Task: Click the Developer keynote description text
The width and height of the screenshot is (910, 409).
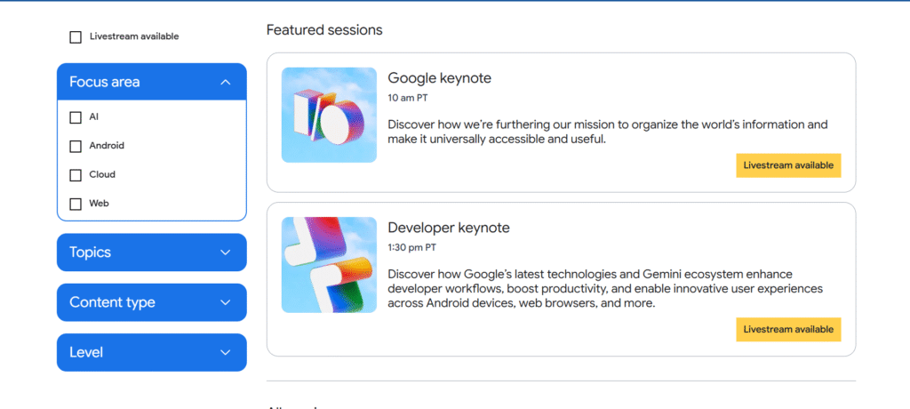Action: pyautogui.click(x=605, y=288)
